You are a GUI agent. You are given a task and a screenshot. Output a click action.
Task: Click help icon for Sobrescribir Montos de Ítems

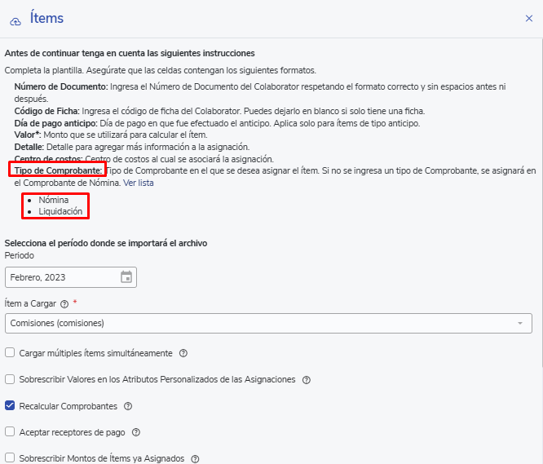pos(196,459)
